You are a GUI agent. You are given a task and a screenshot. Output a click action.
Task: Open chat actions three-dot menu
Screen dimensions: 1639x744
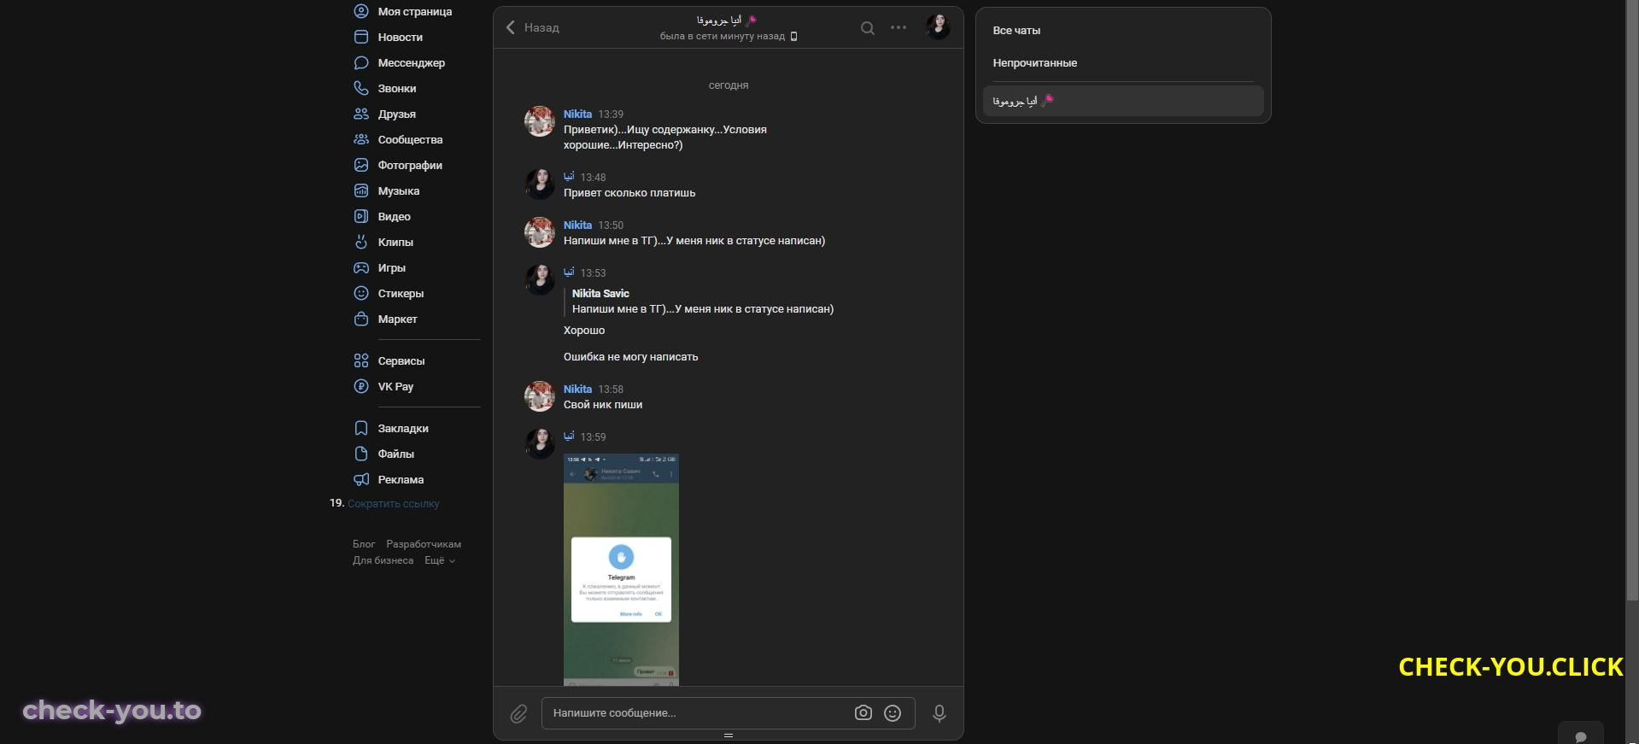(x=899, y=27)
